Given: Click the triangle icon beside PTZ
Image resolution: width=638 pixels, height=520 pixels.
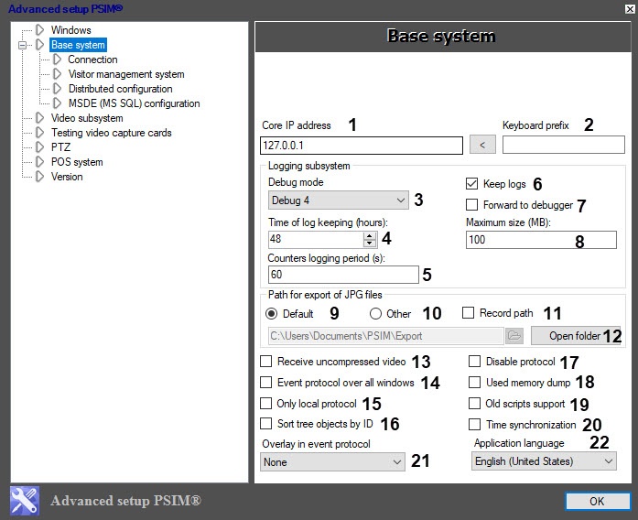Looking at the screenshot, I should pos(40,147).
